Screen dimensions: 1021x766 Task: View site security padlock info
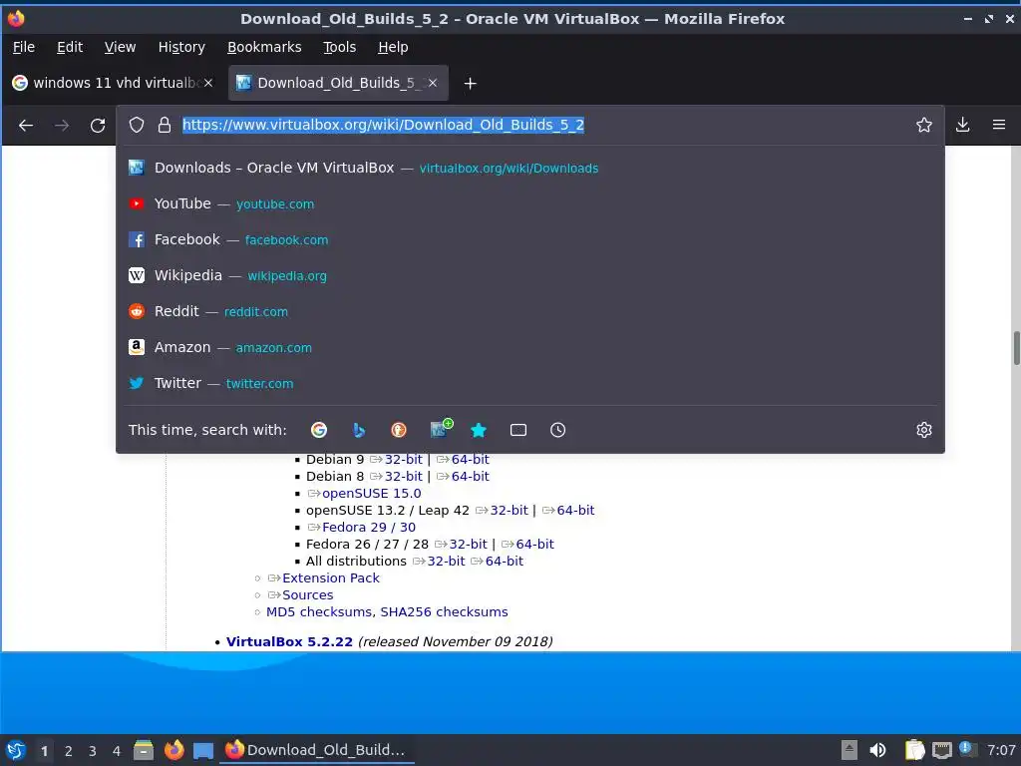click(x=165, y=125)
